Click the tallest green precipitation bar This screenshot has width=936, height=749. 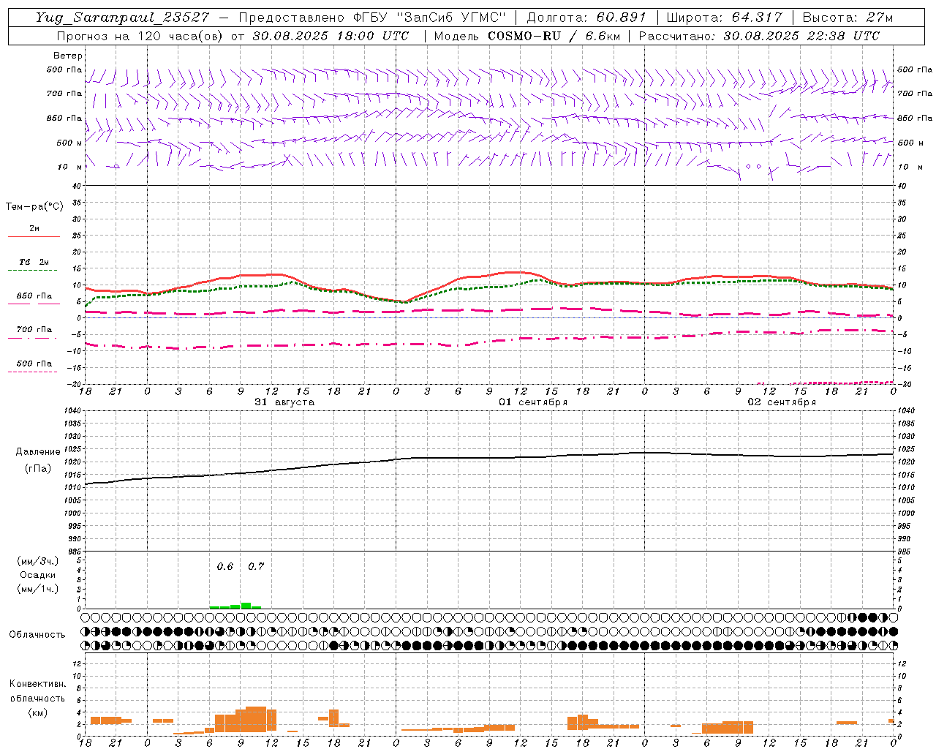click(x=246, y=606)
